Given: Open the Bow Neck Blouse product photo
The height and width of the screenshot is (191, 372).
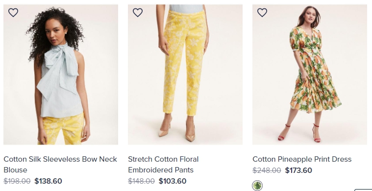Looking at the screenshot, I should pos(61,74).
